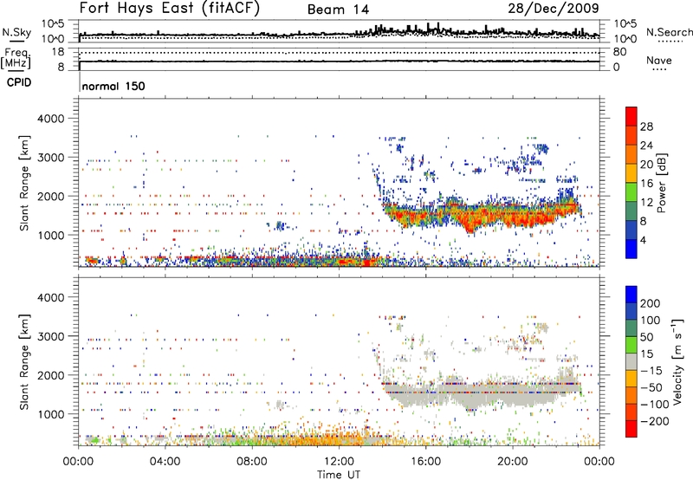Pick the blue top segment of Velocity colorbar
This screenshot has height=480, width=693.
tap(631, 295)
